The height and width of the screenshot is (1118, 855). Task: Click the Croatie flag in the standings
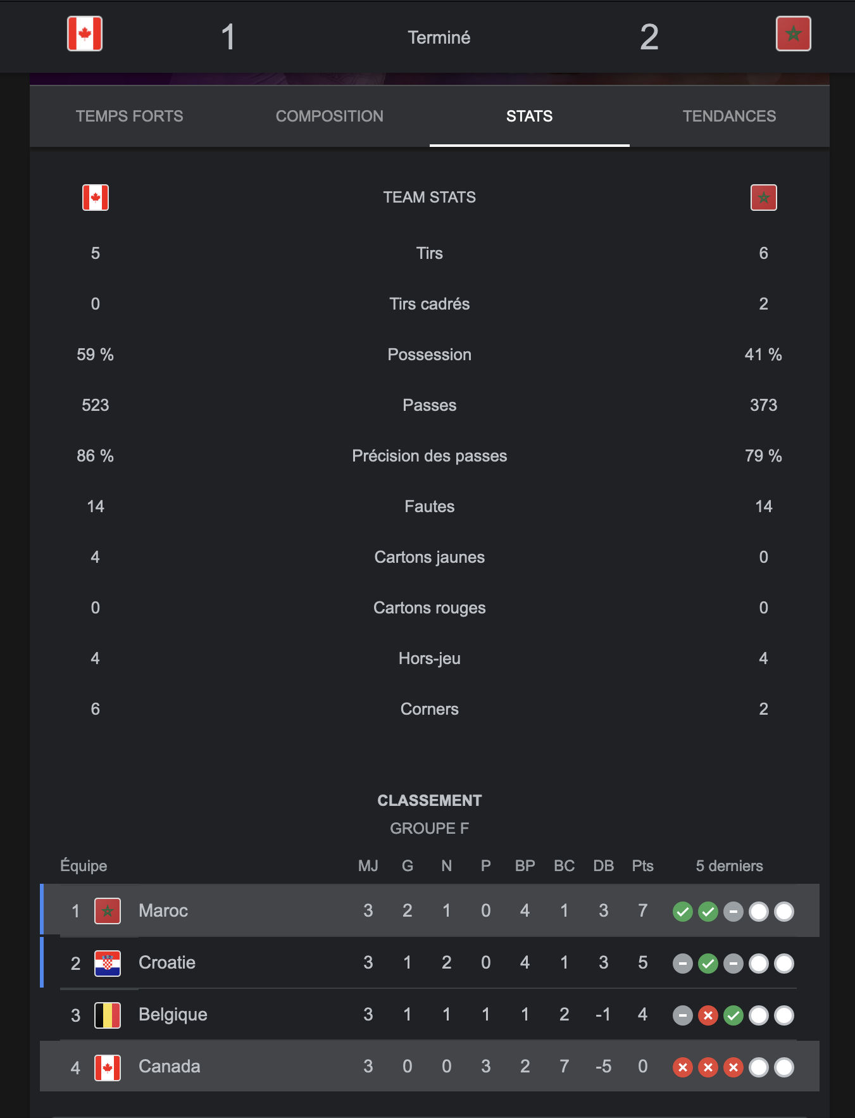click(108, 963)
